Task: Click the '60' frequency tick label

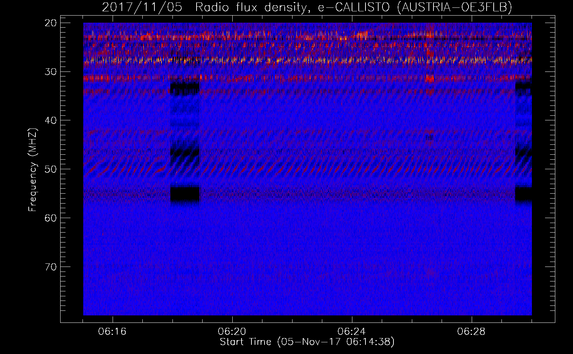Action: 51,218
